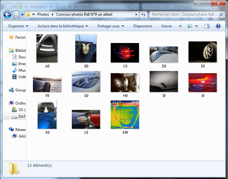Click the Forward navigation arrow button
Image resolution: width=228 pixels, height=179 pixels.
tap(16, 14)
